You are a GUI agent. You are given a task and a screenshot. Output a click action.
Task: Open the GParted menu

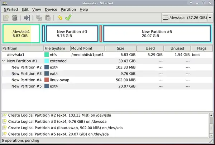pos(10,9)
